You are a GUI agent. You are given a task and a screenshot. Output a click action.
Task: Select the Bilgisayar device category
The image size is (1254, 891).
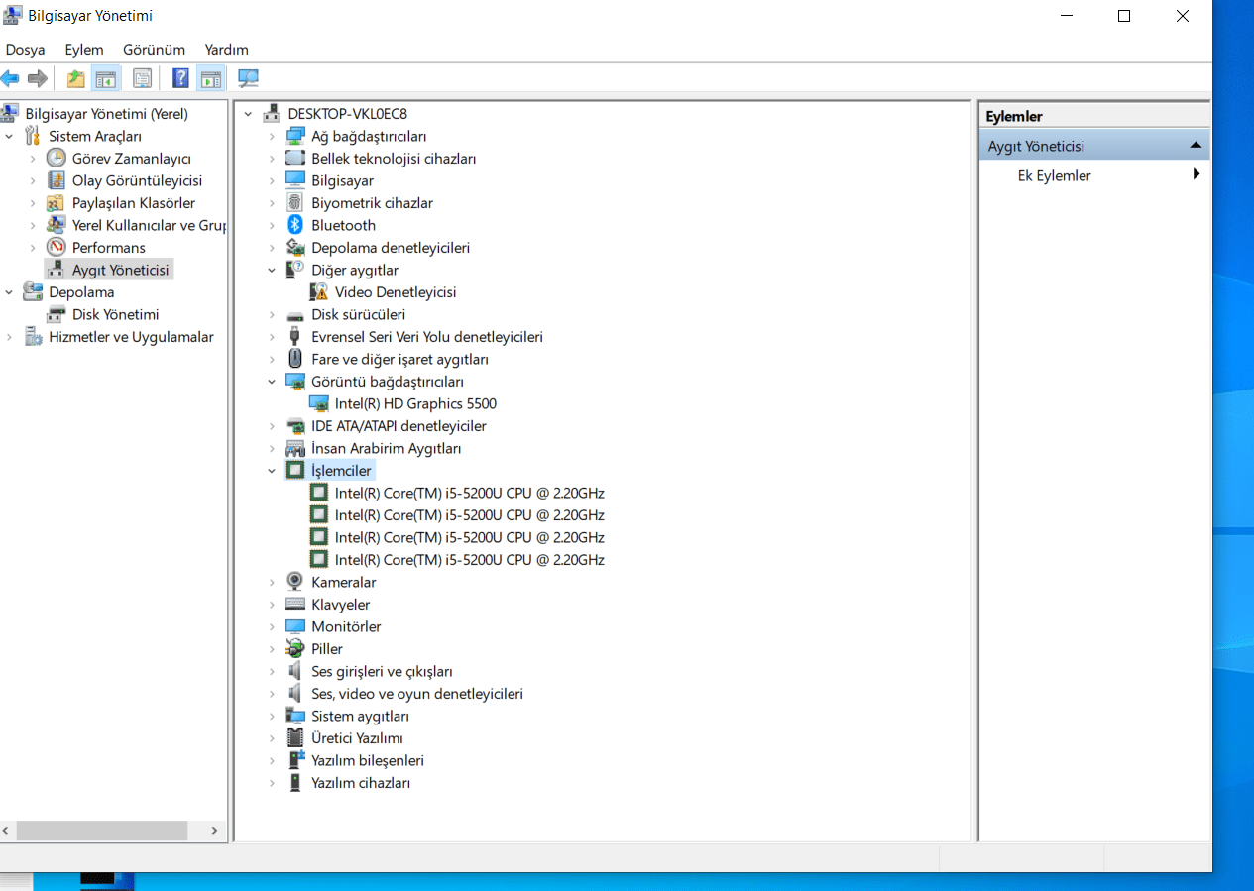coord(342,180)
